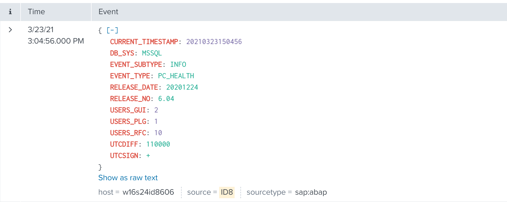Click the RELEASE_NO value 6.04

point(166,99)
